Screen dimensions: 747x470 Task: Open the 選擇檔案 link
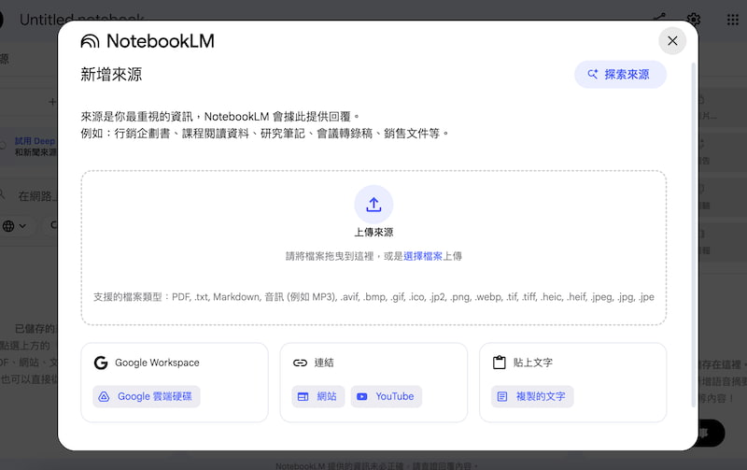423,256
